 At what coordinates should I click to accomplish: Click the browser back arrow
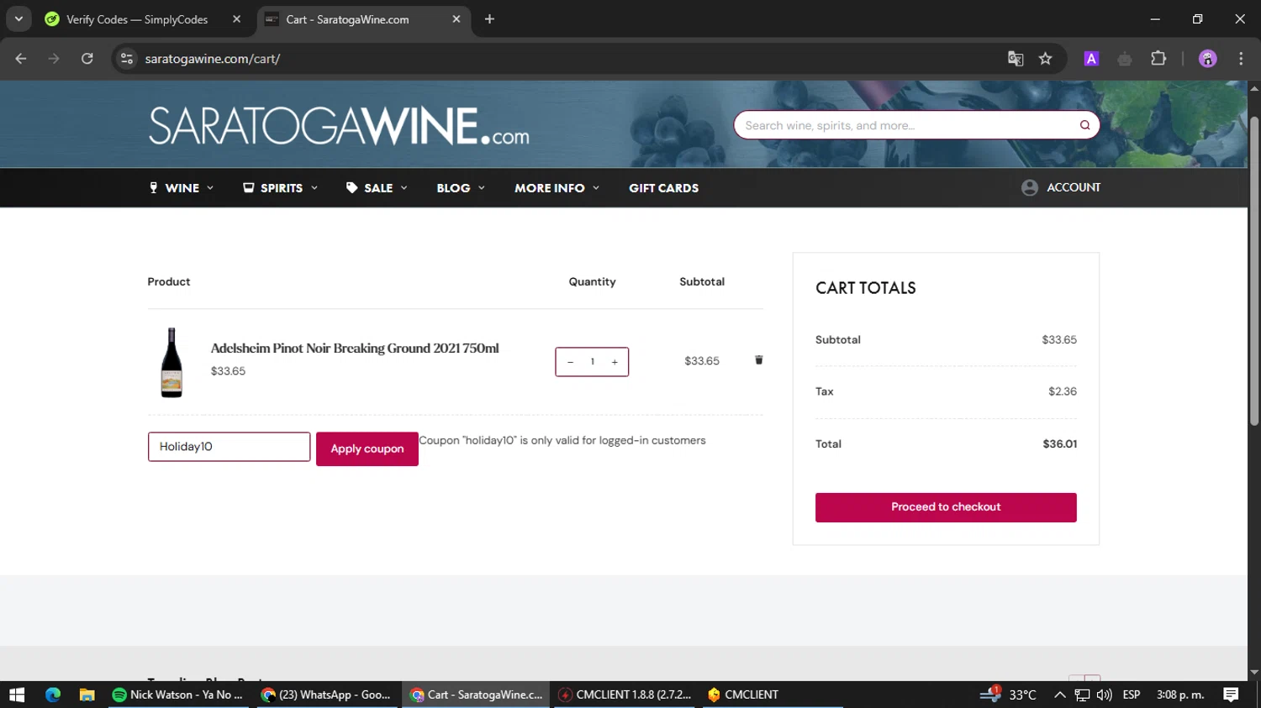[x=21, y=59]
